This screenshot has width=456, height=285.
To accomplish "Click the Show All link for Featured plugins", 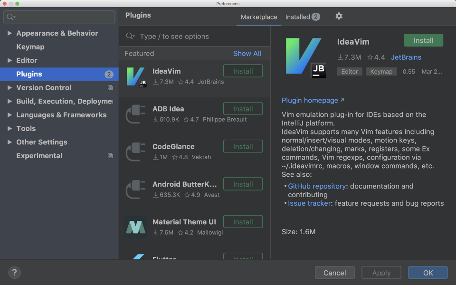I will (247, 53).
